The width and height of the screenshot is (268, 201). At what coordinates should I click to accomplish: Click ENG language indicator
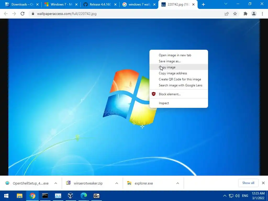245,196
